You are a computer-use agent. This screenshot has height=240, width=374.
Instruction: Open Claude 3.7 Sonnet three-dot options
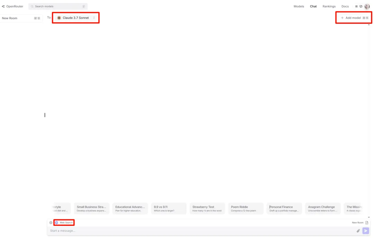(x=94, y=18)
